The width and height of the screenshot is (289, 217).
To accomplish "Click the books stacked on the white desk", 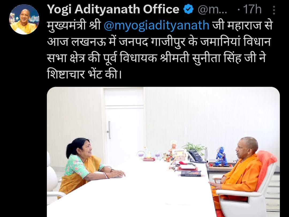I will tap(191, 174).
